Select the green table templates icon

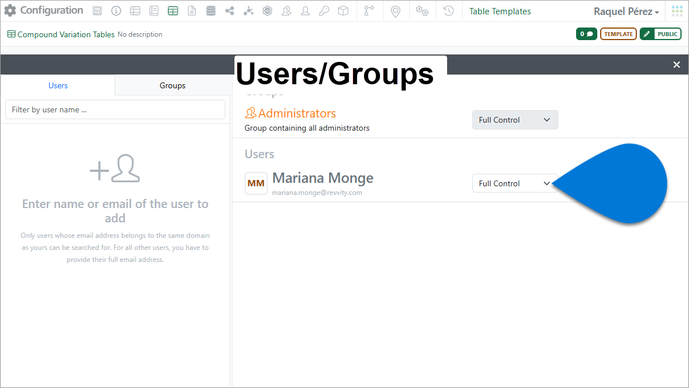click(x=173, y=10)
